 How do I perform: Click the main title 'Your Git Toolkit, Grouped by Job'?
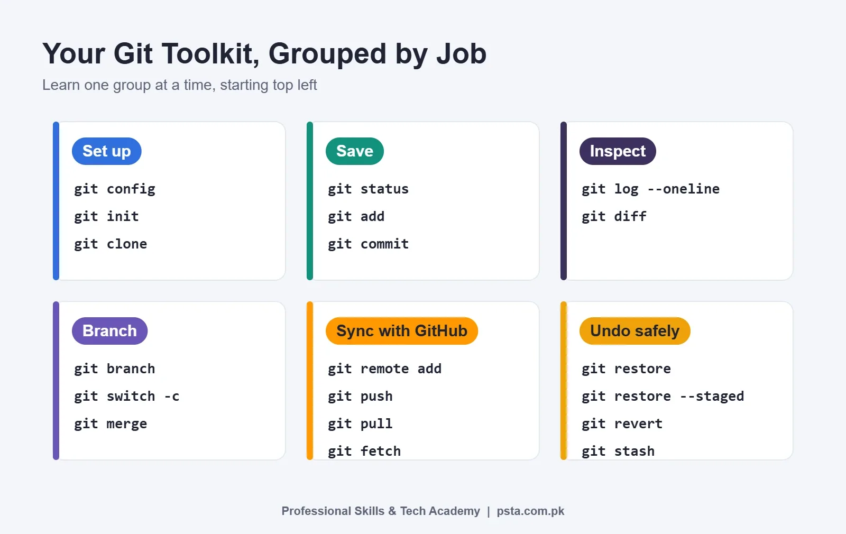click(264, 54)
